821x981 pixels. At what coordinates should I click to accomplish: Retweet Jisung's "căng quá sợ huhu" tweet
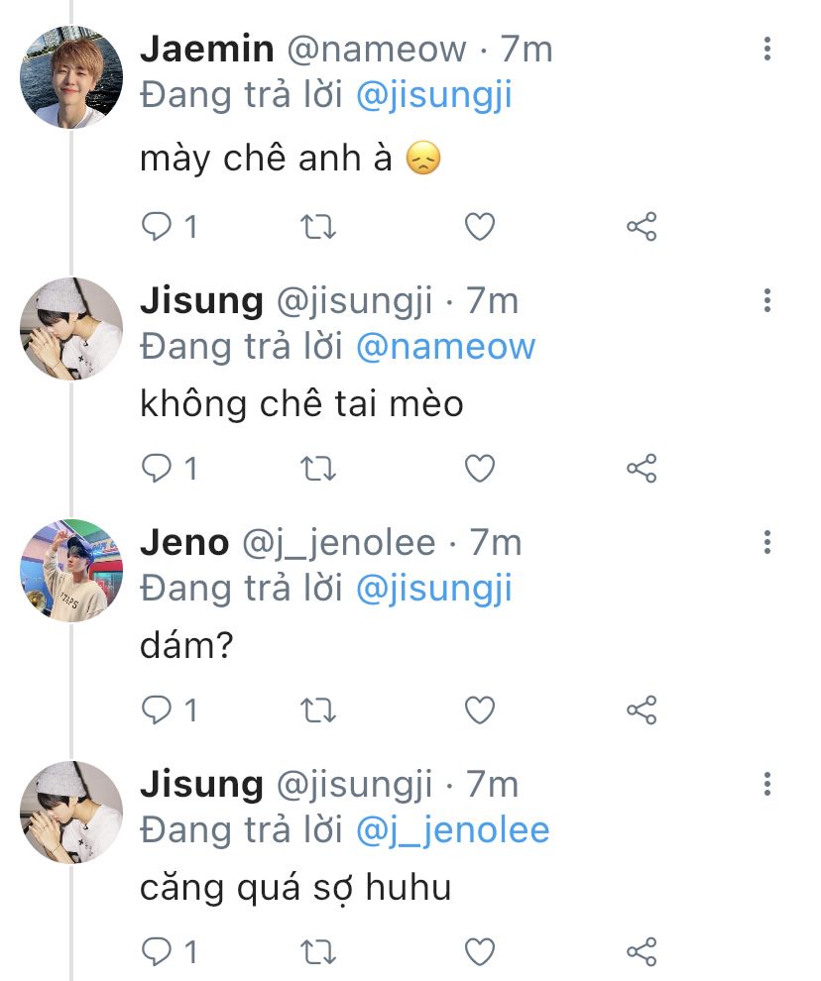pyautogui.click(x=318, y=951)
